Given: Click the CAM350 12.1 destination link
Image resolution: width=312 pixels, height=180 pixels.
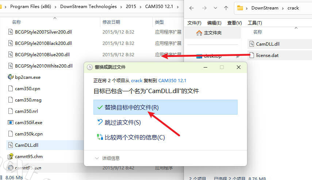Looking at the screenshot, I should (x=172, y=81).
